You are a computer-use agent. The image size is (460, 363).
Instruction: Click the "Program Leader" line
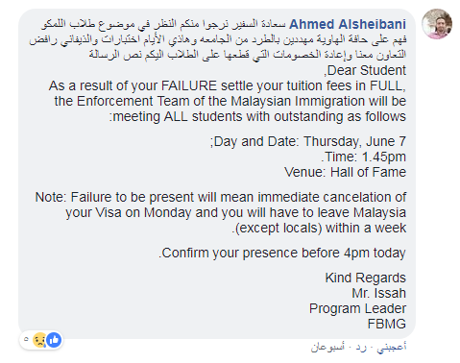[357, 308]
